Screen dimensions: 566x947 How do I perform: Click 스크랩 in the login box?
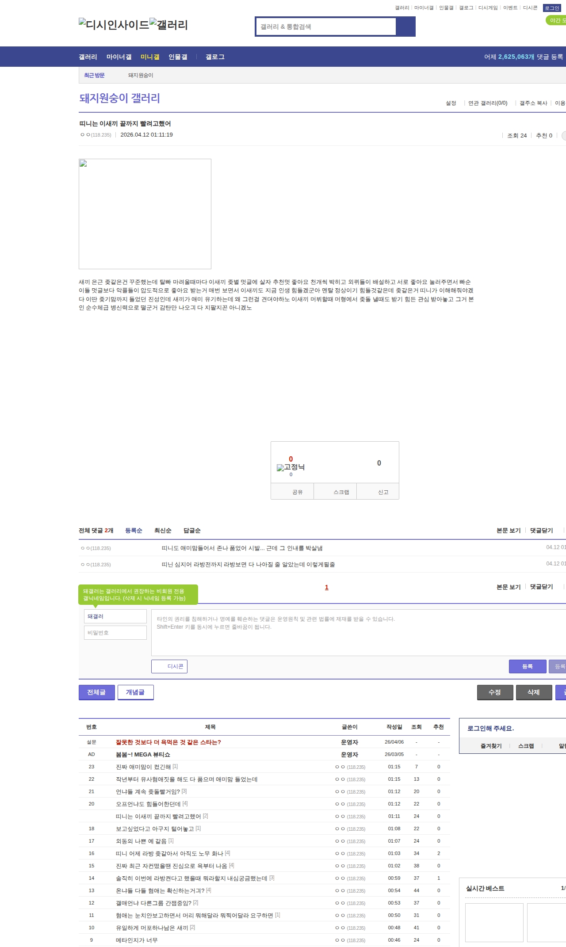[x=526, y=746]
